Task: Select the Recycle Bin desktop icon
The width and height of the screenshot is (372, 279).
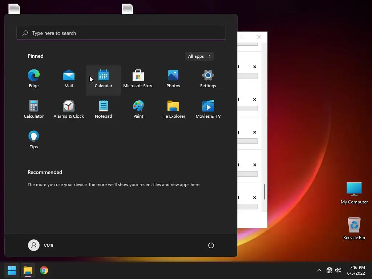Action: tap(354, 229)
